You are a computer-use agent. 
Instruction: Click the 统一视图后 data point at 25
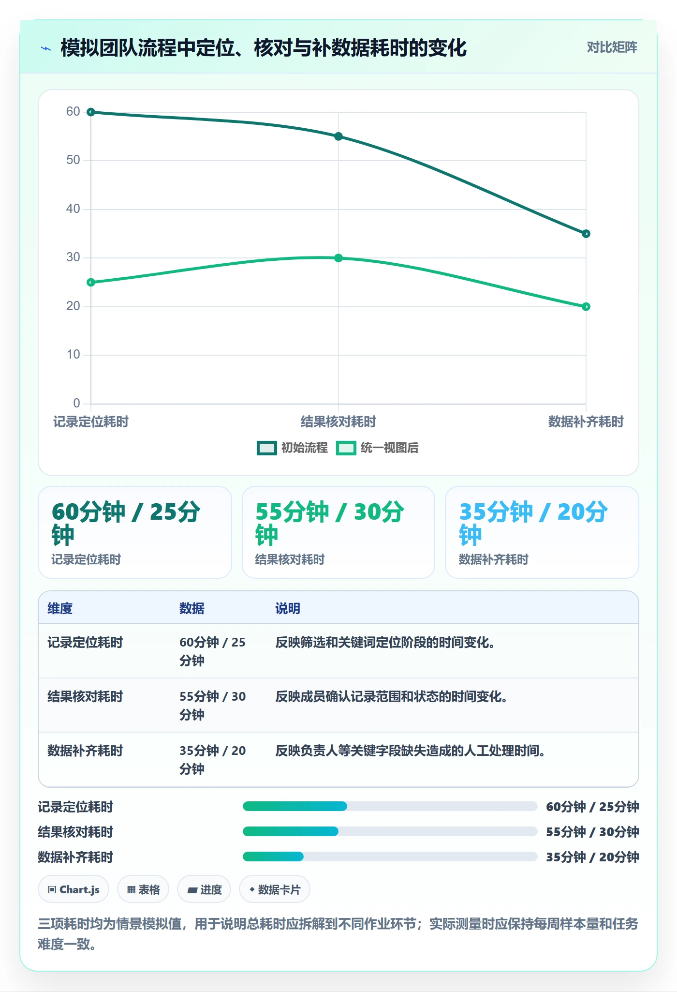[x=91, y=282]
